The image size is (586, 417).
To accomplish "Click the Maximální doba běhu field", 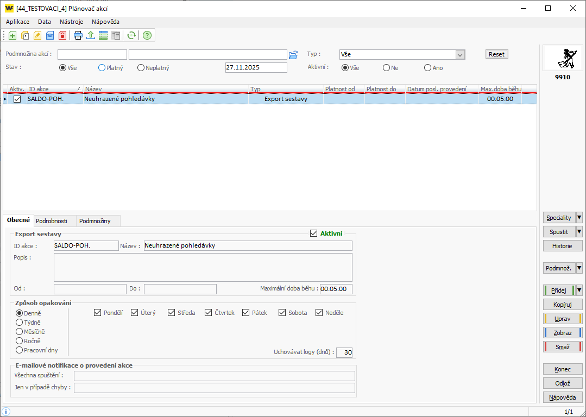I will point(336,289).
